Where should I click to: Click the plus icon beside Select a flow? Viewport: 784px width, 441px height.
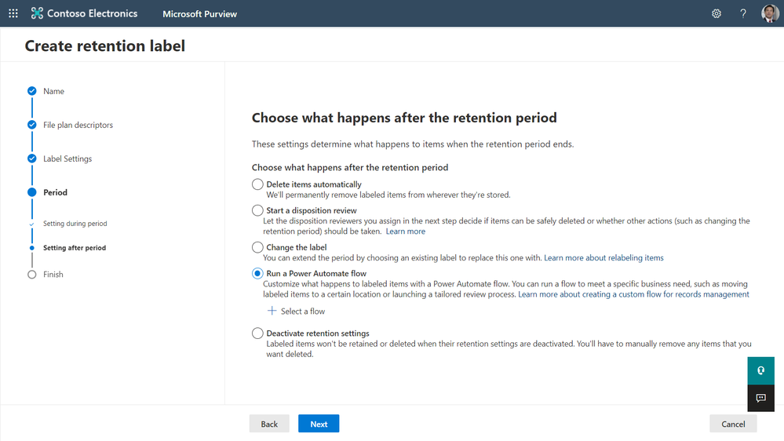(x=272, y=311)
